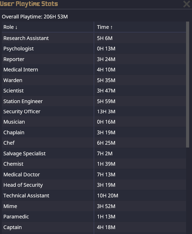
Task: Close the User Playtime Stats window
Action: [x=186, y=4]
